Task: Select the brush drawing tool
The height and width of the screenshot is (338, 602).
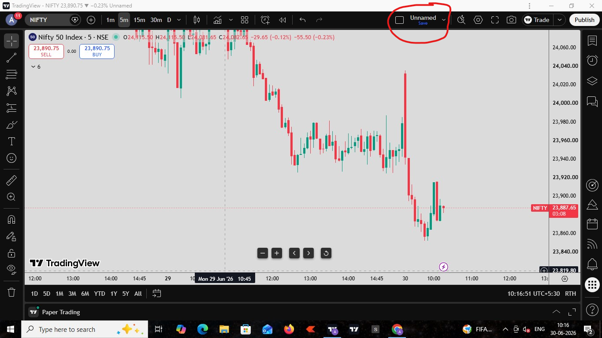Action: coord(11,125)
